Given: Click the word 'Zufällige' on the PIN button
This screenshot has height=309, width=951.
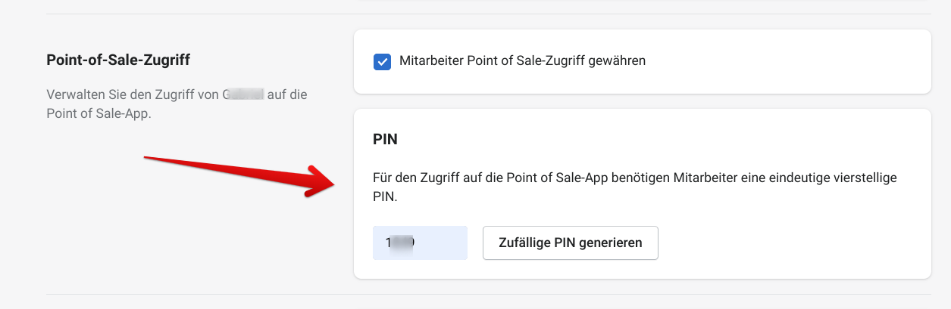Looking at the screenshot, I should [524, 243].
